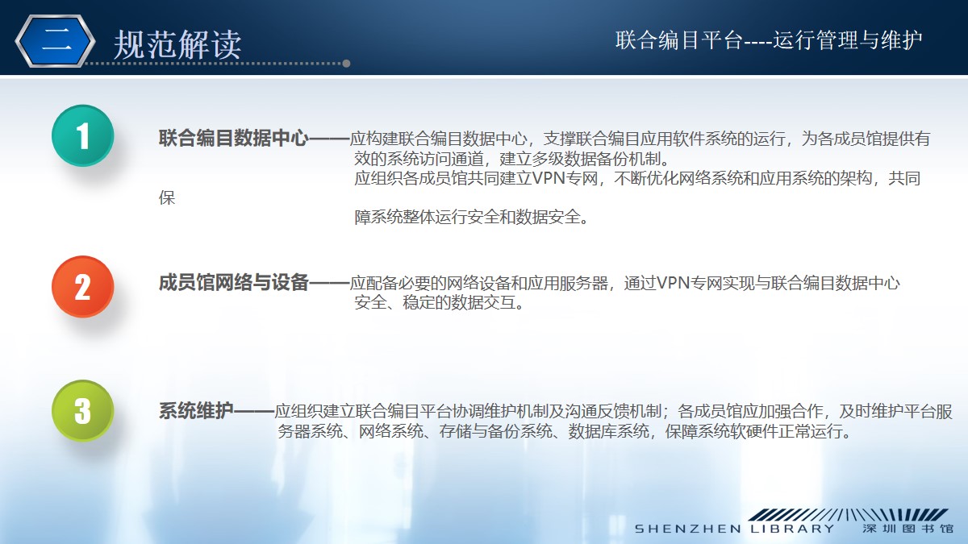This screenshot has width=968, height=544.
Task: Click line starting 应配备必要的网络设备和应用服务器
Action: (x=625, y=283)
